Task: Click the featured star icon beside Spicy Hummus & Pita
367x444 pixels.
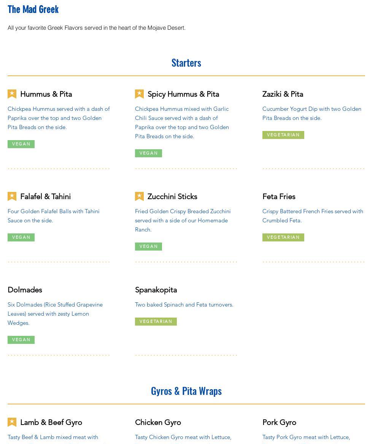Action: coord(140,94)
